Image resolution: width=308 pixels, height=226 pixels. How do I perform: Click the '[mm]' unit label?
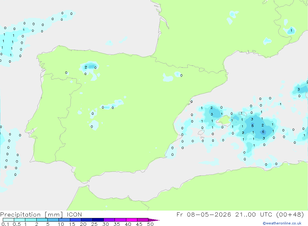pyautogui.click(x=54, y=215)
